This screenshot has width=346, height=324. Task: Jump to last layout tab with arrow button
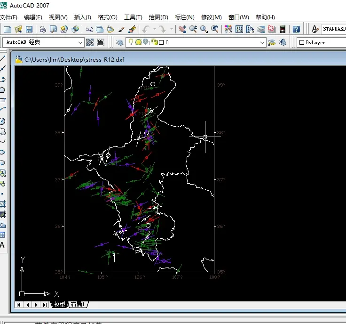tap(45, 305)
